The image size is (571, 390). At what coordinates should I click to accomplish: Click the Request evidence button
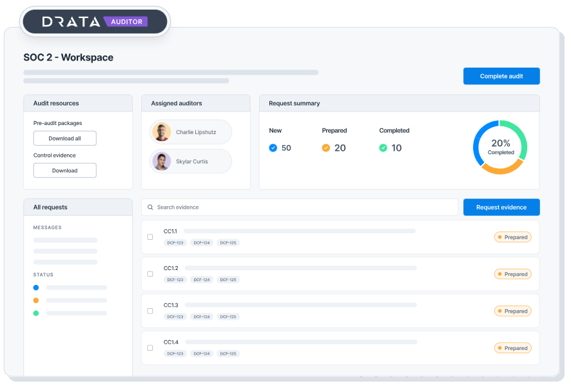pos(501,208)
